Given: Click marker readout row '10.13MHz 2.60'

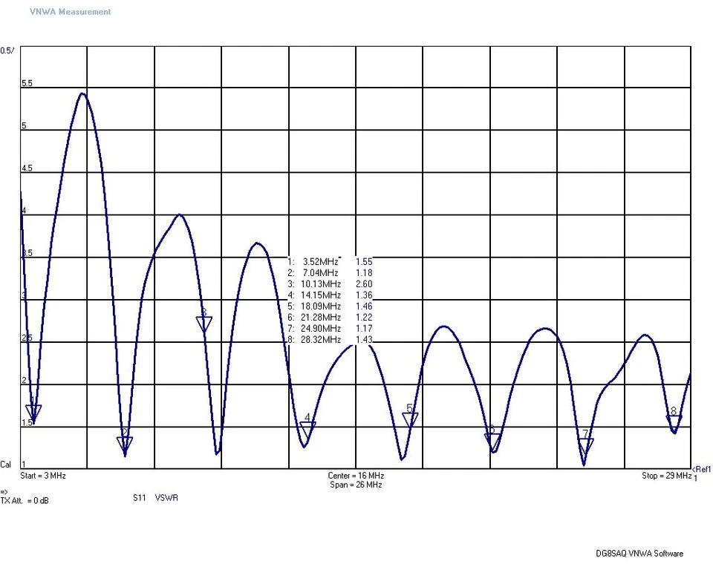Looking at the screenshot, I should point(330,284).
